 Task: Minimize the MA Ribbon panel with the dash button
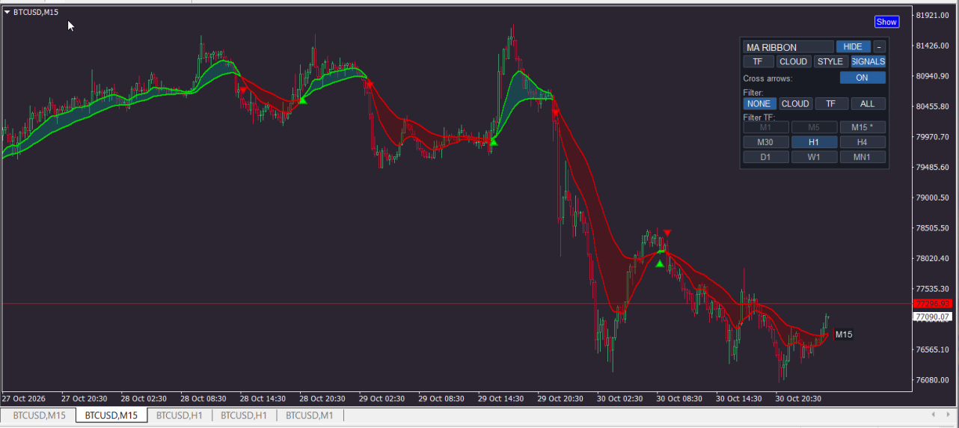[x=879, y=46]
